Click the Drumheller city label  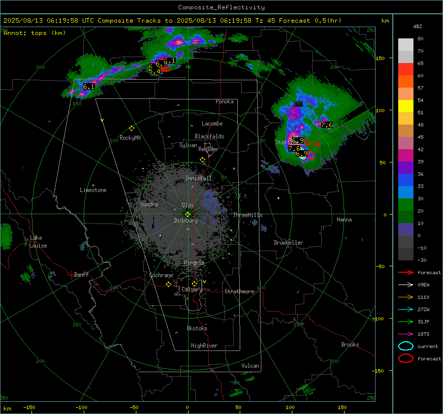[288, 243]
